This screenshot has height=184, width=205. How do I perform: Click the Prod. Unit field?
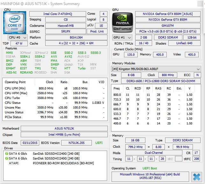pyautogui.click(x=97, y=32)
